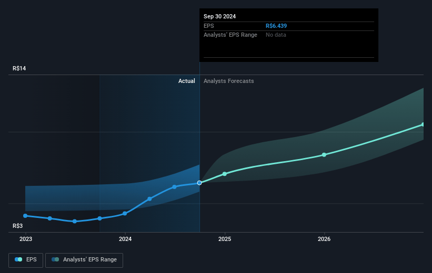Click the last forecast point at chart edge
This screenshot has width=432, height=273.
[423, 124]
